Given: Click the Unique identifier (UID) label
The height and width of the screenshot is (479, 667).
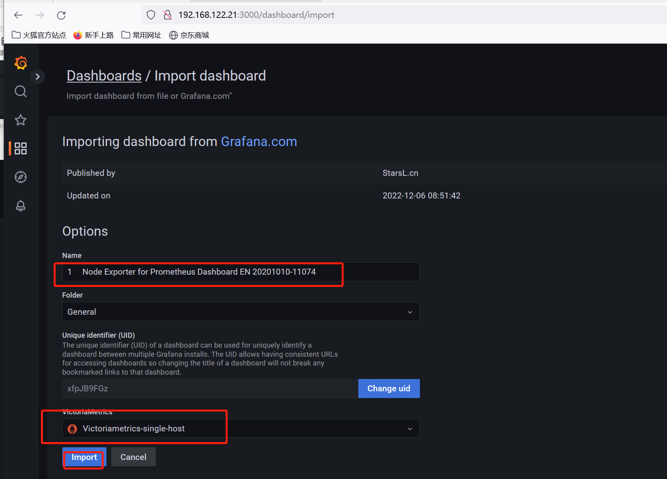Looking at the screenshot, I should tap(99, 335).
